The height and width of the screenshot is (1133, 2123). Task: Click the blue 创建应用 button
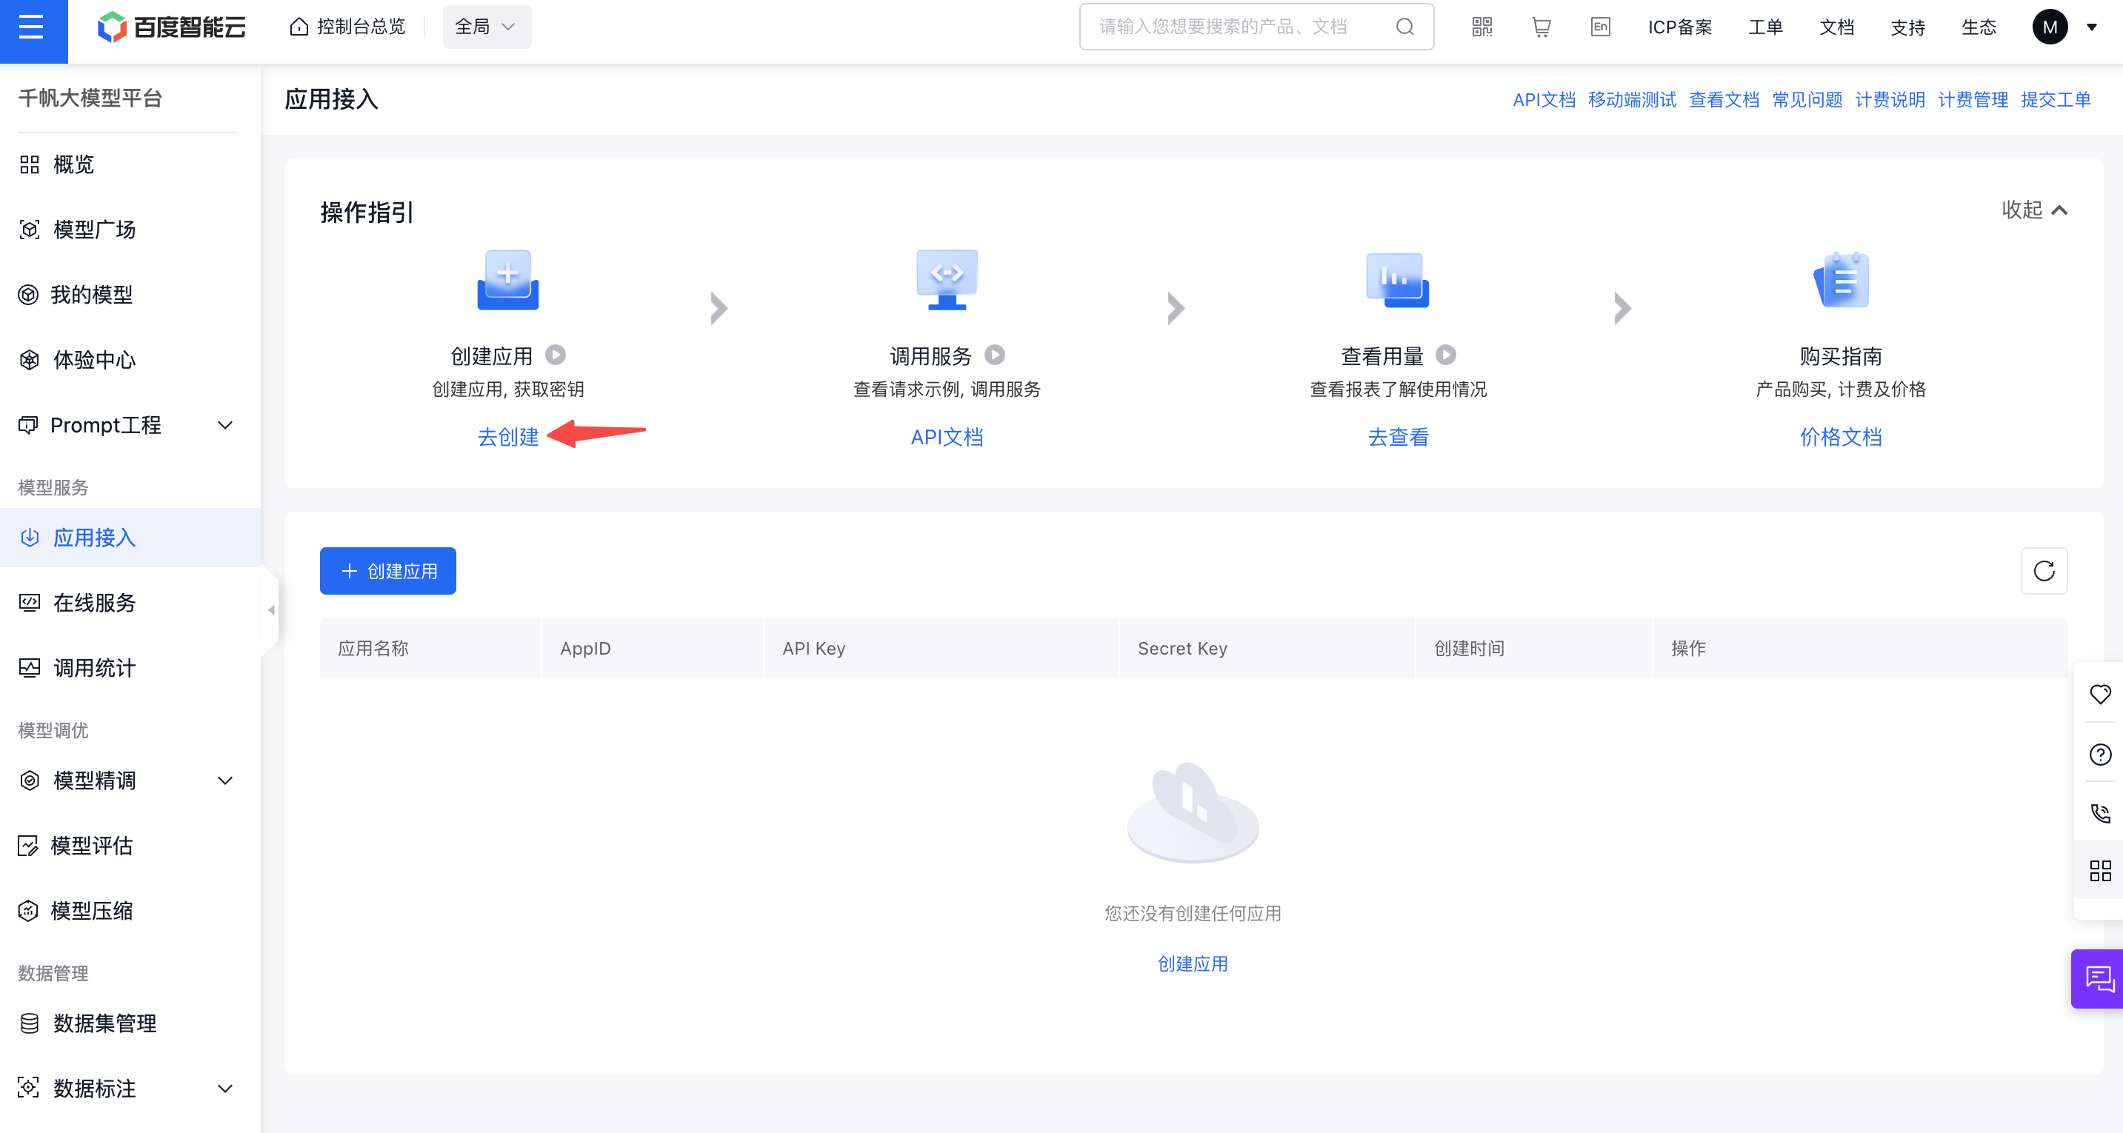pos(387,571)
